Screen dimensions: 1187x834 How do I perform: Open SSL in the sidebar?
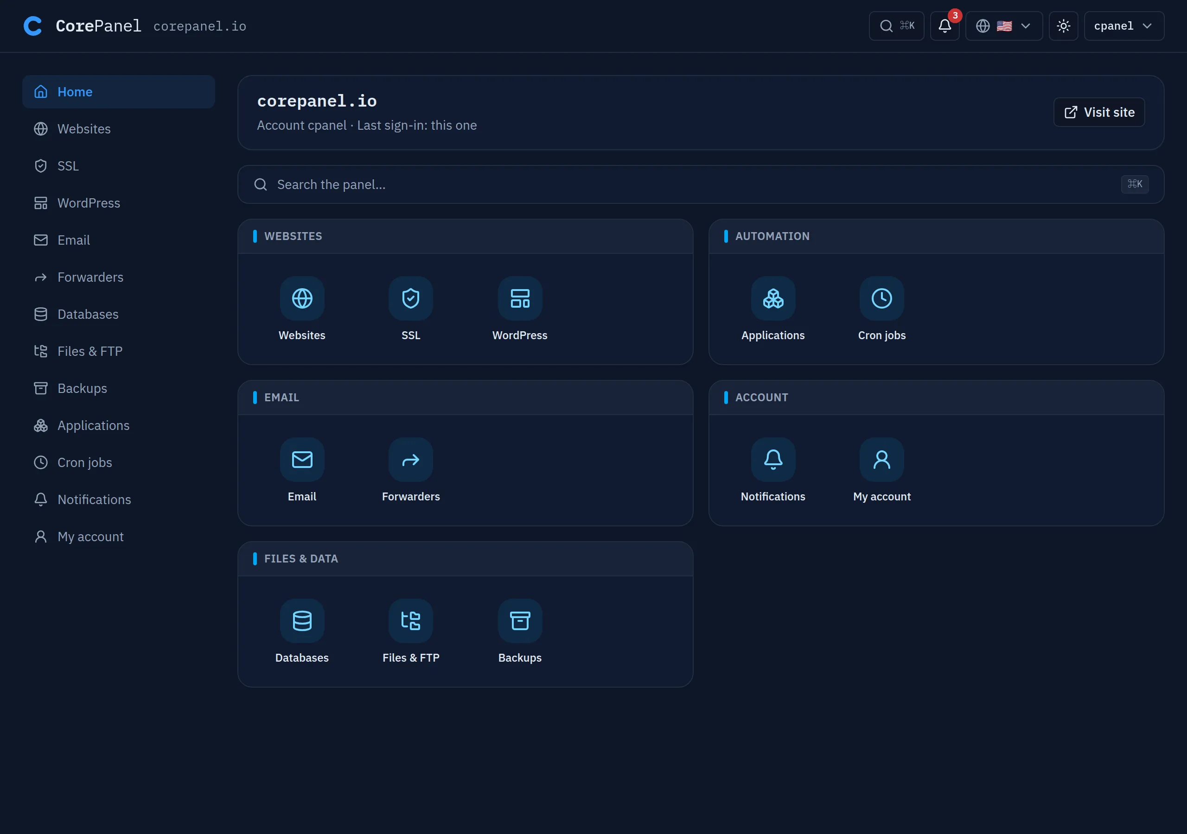coord(118,166)
